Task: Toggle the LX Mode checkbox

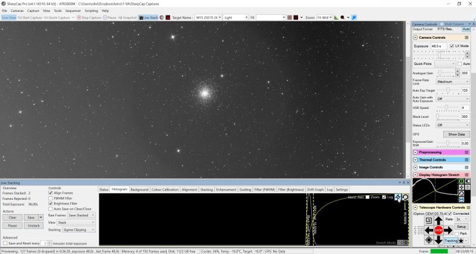Action: point(452,46)
